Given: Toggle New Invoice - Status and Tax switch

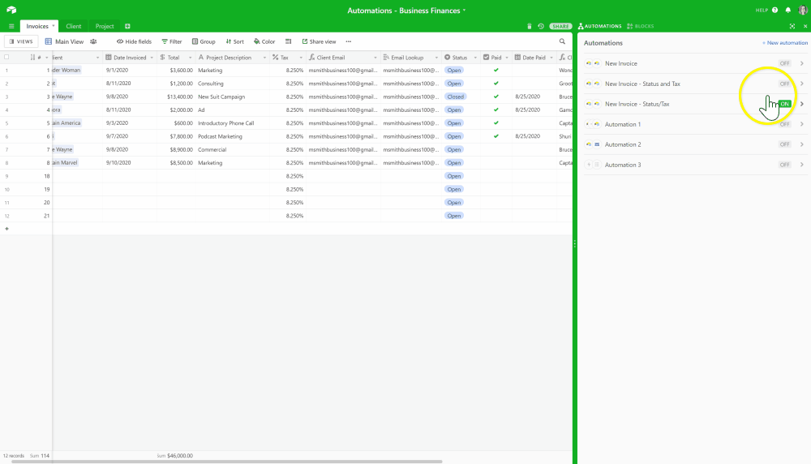Looking at the screenshot, I should click(x=784, y=84).
